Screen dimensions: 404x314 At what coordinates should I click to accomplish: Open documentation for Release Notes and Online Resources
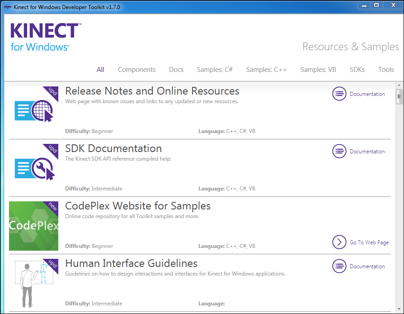[x=367, y=94]
